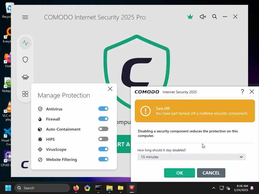259x194 pixels.
Task: Click the CANCEL button in dialog
Action: (211, 173)
